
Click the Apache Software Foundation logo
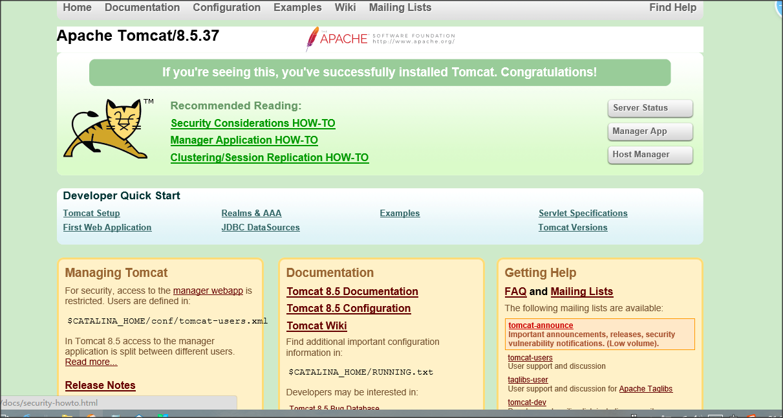380,39
